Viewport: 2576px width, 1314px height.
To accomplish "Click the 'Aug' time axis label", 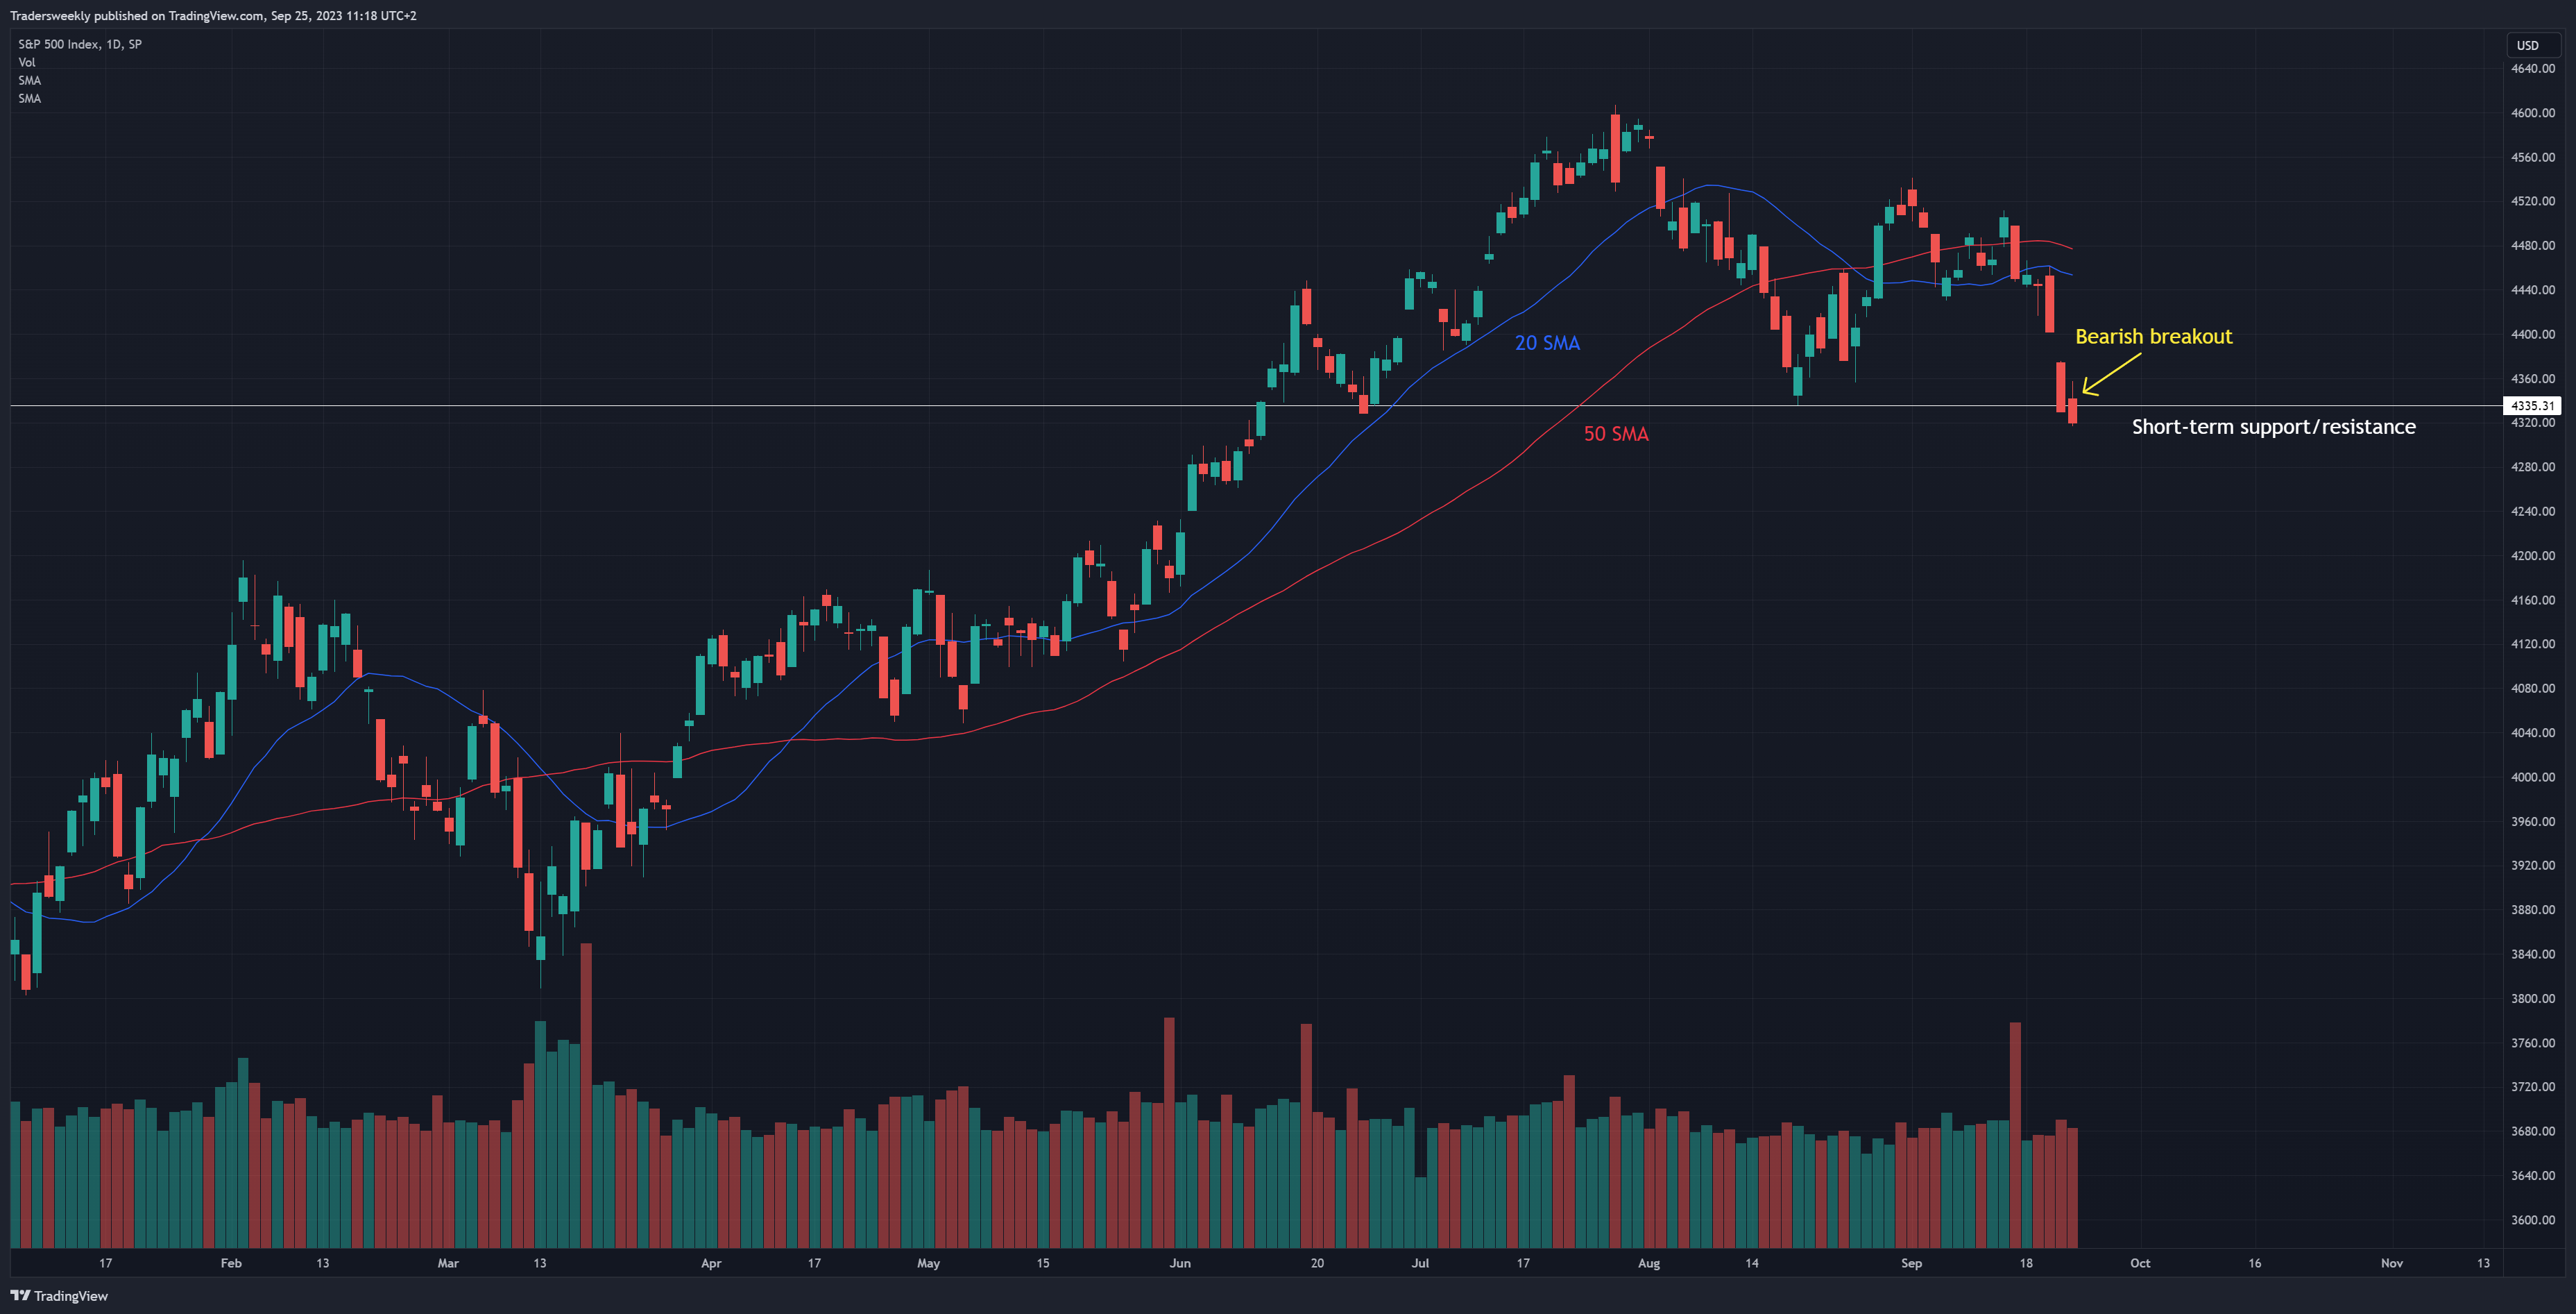I will point(1649,1263).
